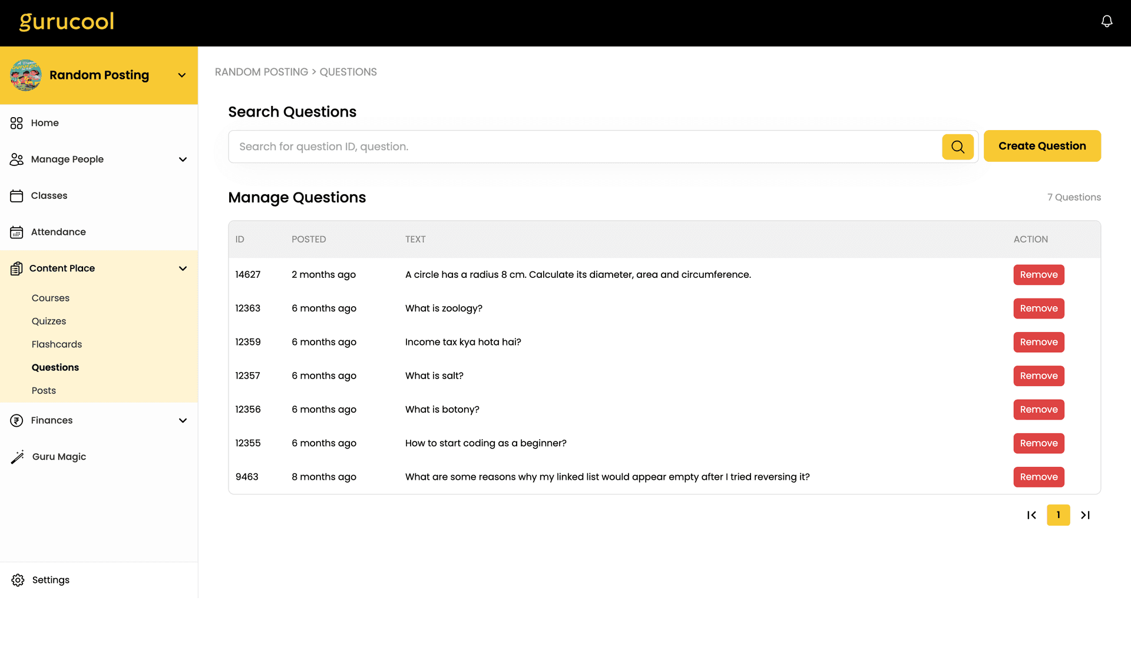The height and width of the screenshot is (664, 1131).
Task: Expand the Manage People chevron
Action: point(183,160)
